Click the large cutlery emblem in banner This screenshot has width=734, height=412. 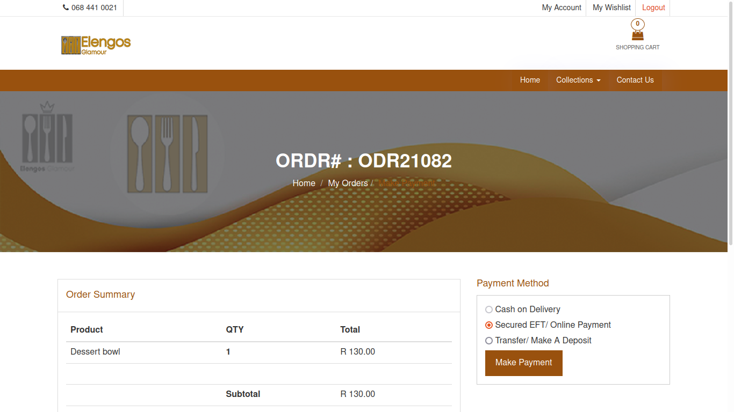click(x=167, y=154)
